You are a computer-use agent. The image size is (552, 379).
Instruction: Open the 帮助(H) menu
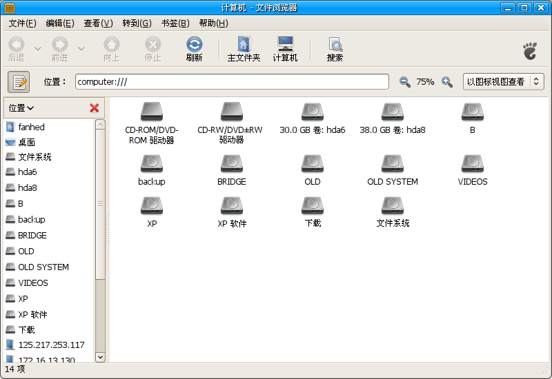[x=213, y=23]
